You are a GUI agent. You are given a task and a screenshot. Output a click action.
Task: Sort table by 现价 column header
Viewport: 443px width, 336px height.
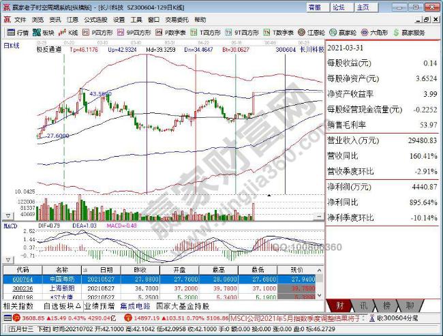coord(296,270)
